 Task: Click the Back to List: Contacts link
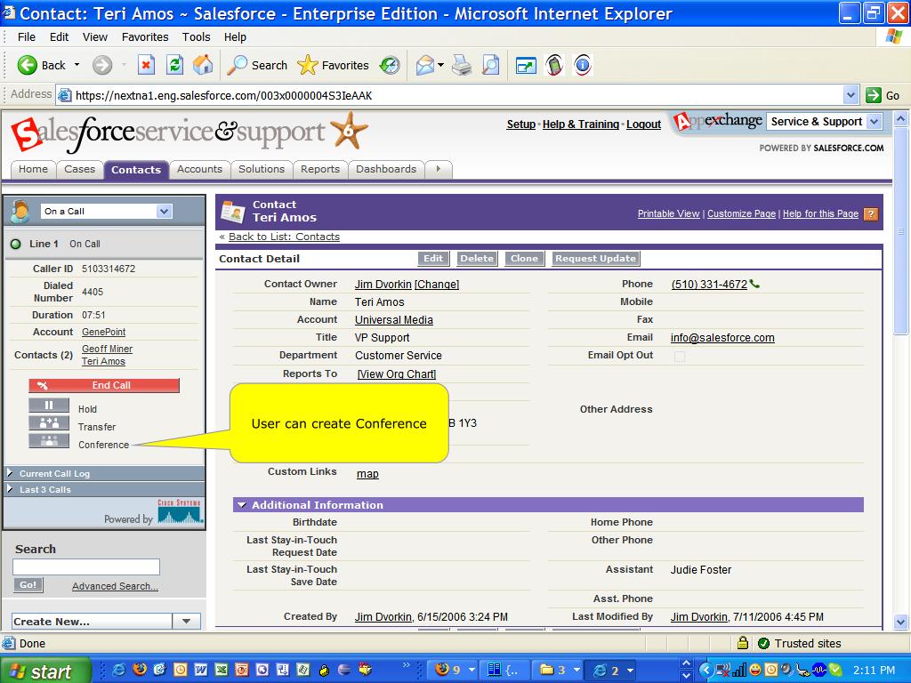click(284, 237)
